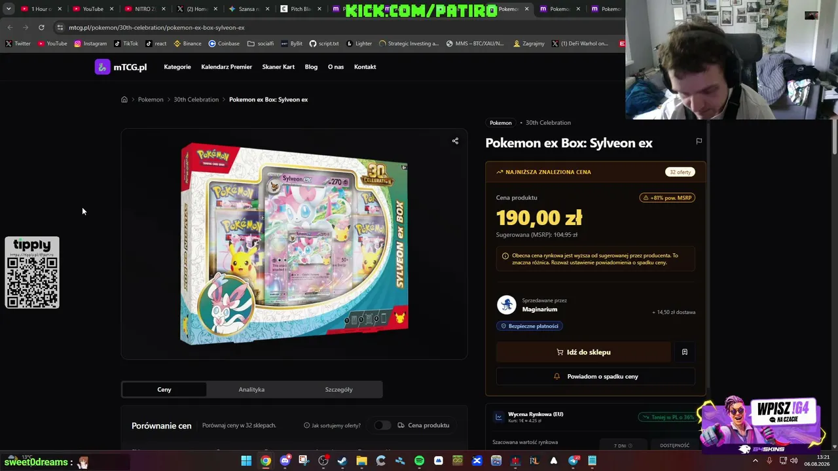View site information icon in address bar

click(60, 27)
